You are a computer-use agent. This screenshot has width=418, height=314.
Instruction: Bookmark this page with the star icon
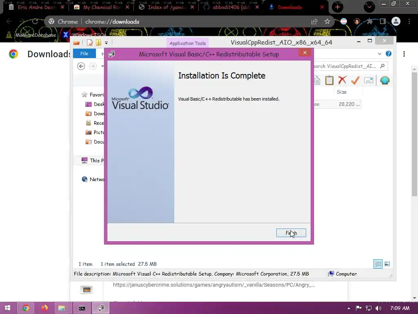[327, 22]
